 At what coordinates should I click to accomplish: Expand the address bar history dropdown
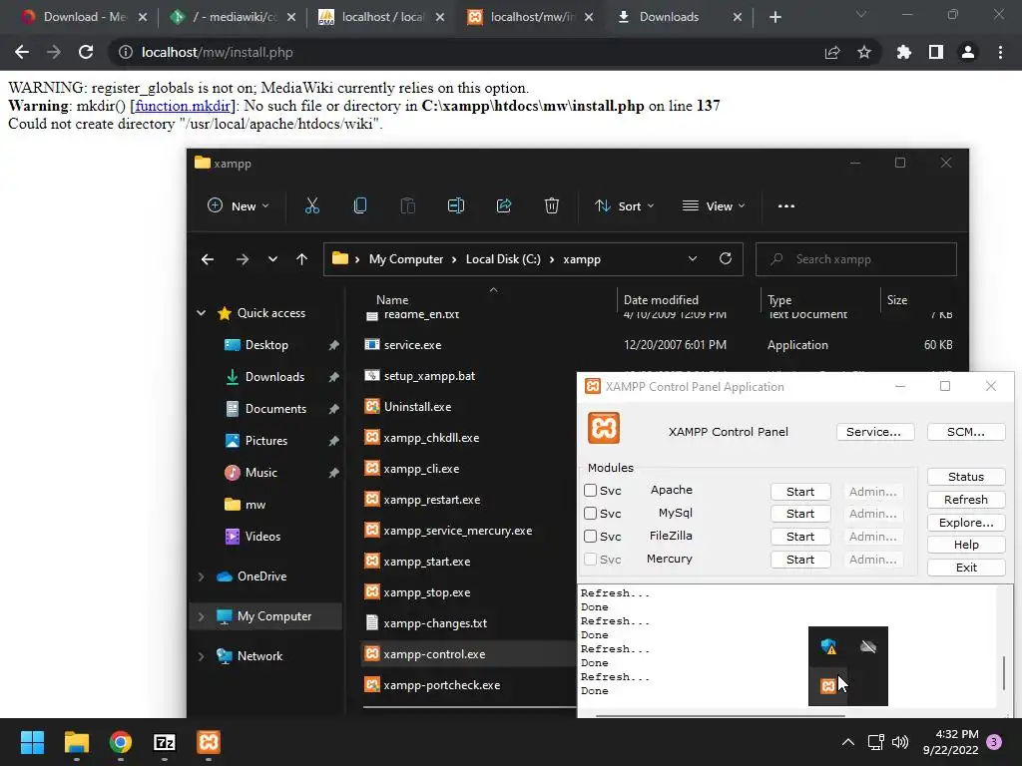coord(693,258)
